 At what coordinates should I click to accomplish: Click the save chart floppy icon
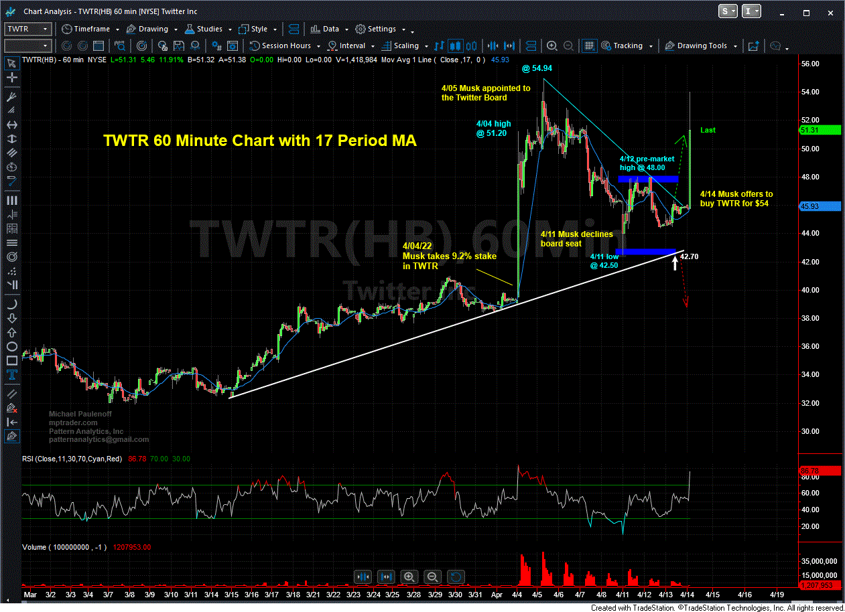coord(179,46)
